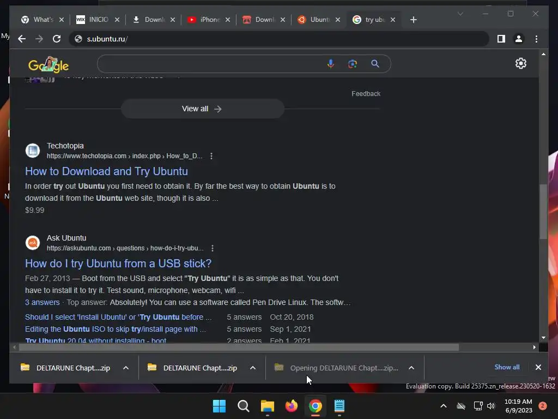Expand options for the first DELTARUNE zip download
This screenshot has height=419, width=558.
pos(126,368)
